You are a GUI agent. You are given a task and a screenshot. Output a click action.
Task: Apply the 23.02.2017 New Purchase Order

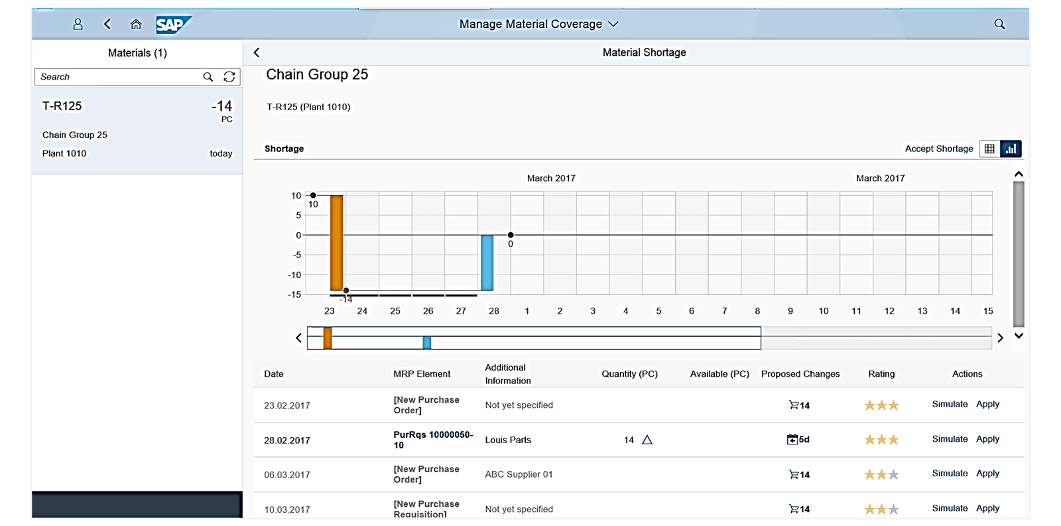click(987, 404)
